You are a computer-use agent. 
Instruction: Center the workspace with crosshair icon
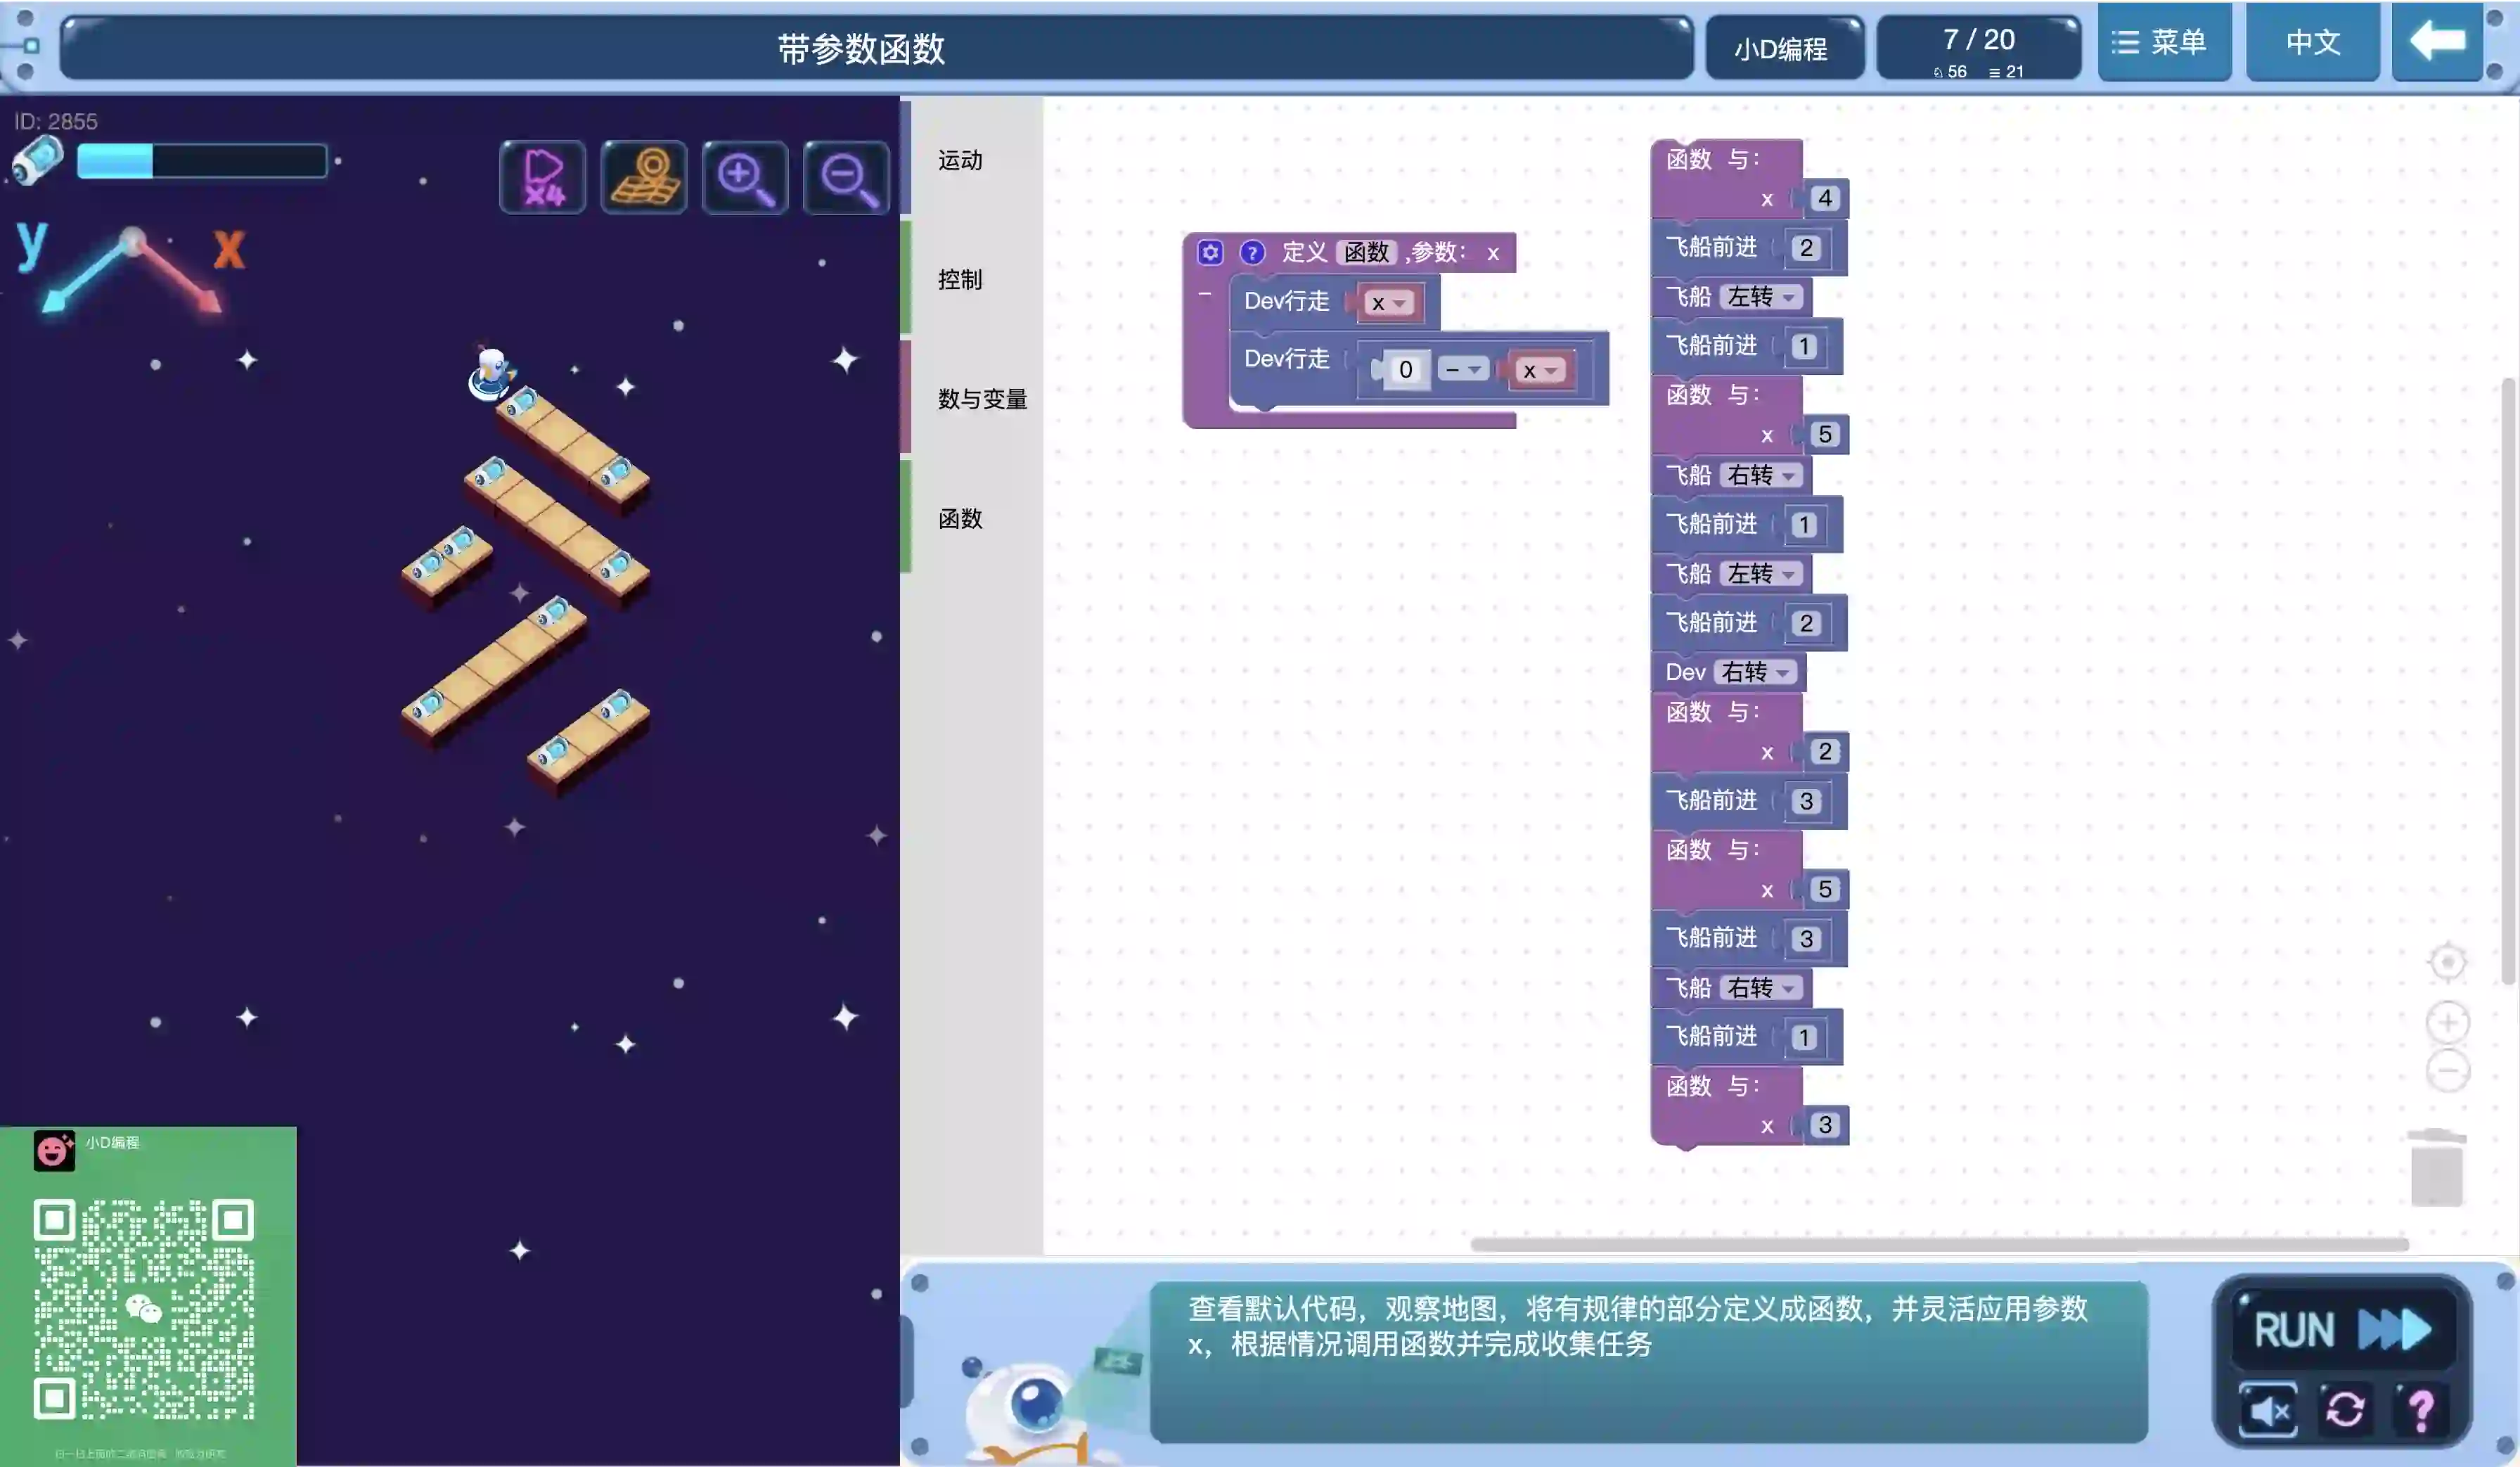tap(2447, 963)
